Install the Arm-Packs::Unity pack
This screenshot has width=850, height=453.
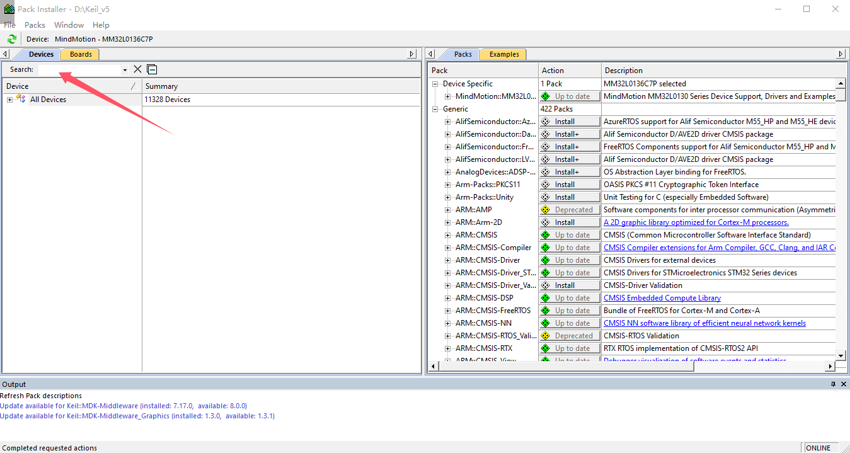570,197
